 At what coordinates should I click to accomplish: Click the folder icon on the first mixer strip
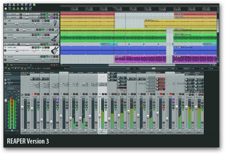[x=22, y=95]
